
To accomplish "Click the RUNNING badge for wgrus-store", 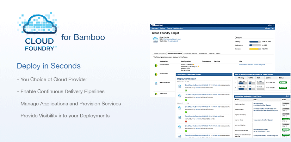I will (x=286, y=119).
